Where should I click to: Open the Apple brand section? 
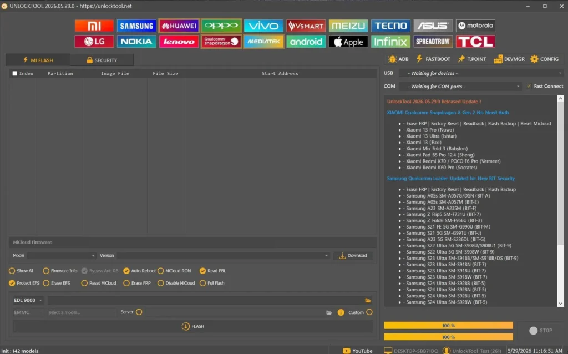348,41
